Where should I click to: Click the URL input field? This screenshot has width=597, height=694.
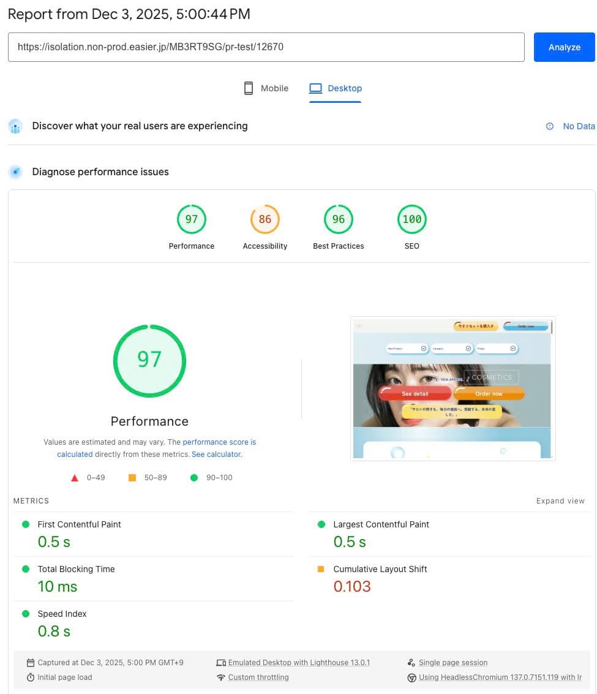tap(266, 47)
